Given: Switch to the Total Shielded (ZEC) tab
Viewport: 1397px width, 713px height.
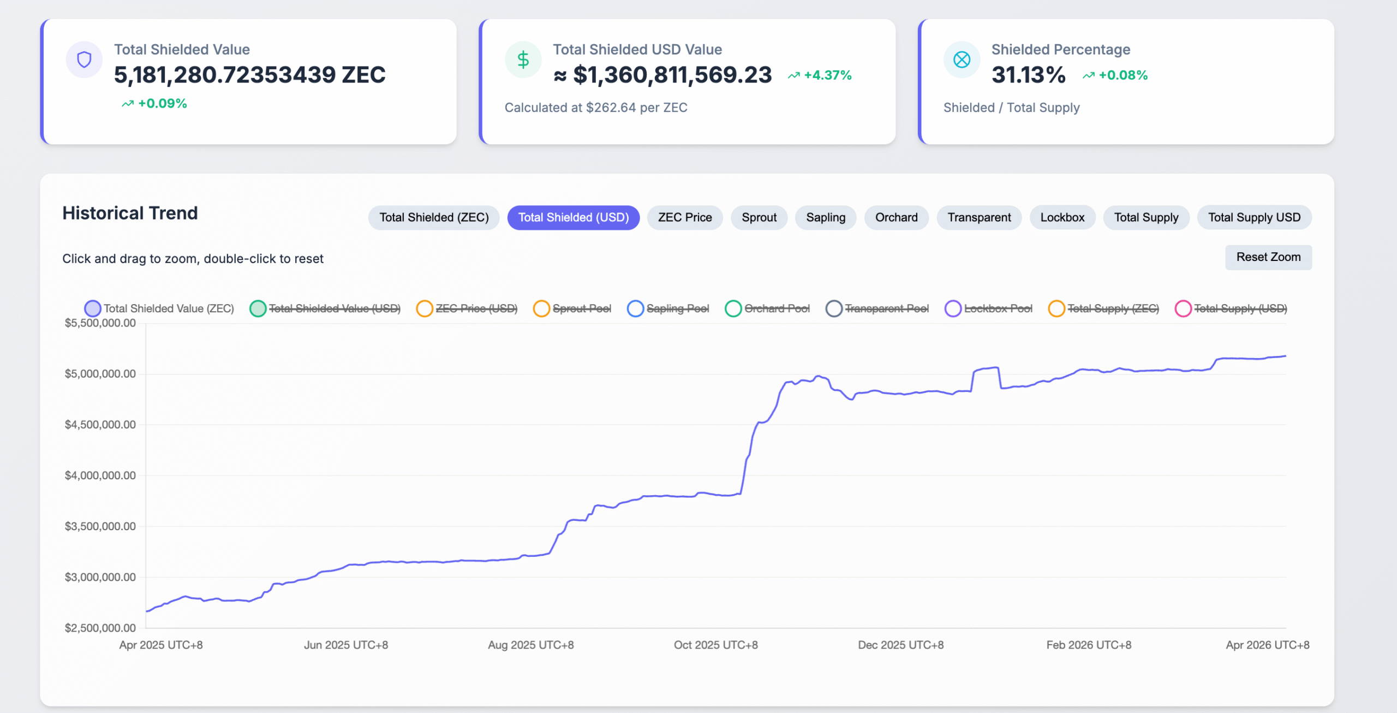Looking at the screenshot, I should [x=433, y=217].
